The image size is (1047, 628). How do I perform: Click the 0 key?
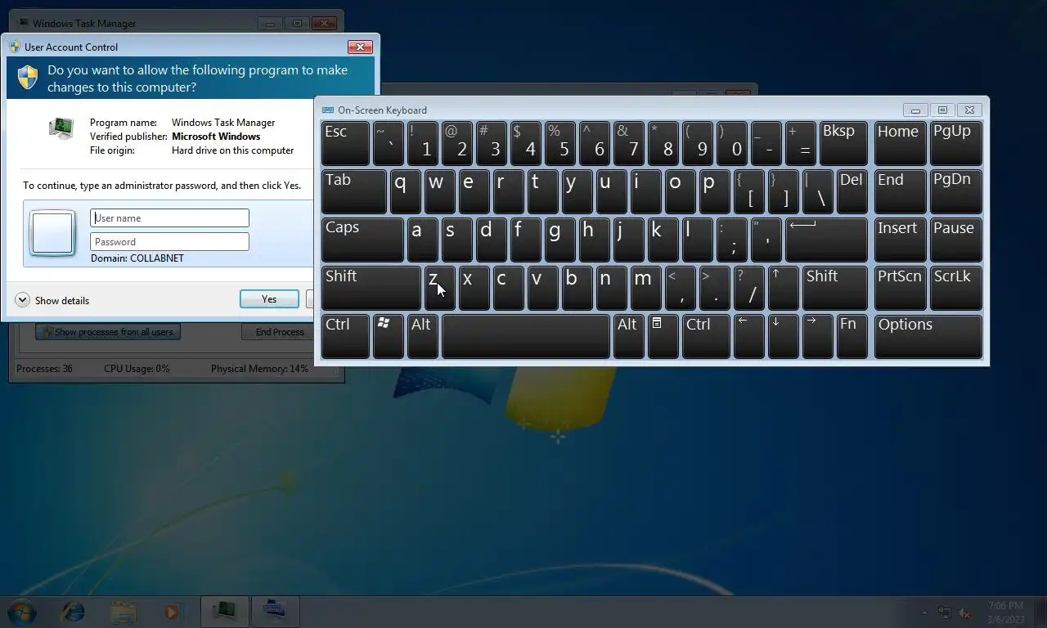coord(731,143)
